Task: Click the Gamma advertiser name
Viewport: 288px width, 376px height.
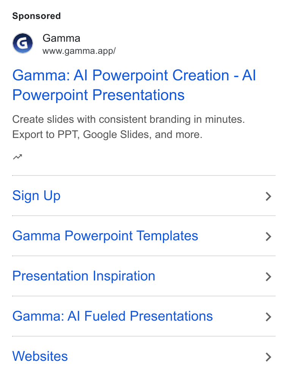Action: [61, 38]
